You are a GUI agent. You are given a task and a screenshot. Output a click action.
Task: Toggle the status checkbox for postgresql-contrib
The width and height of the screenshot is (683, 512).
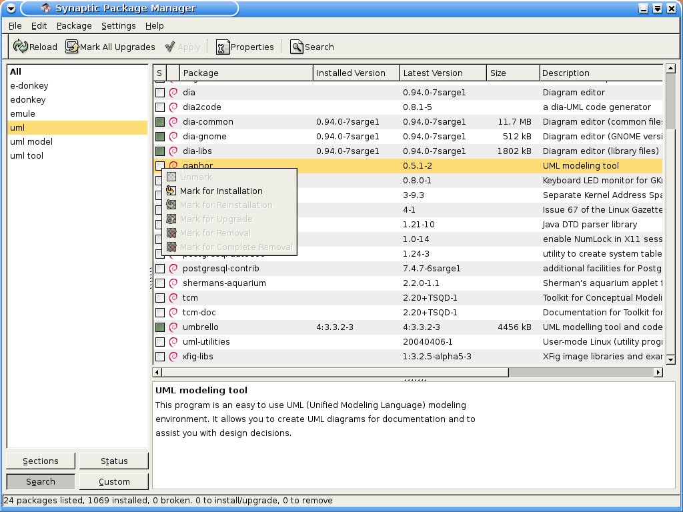(160, 269)
